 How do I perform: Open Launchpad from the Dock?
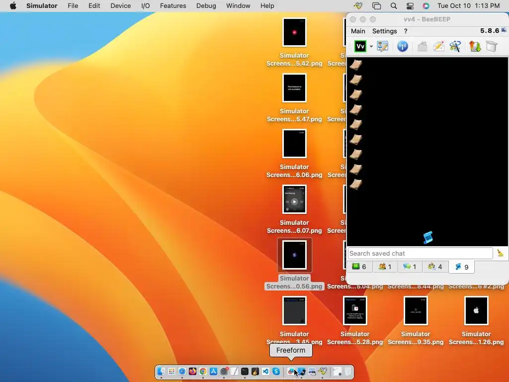[x=171, y=371]
